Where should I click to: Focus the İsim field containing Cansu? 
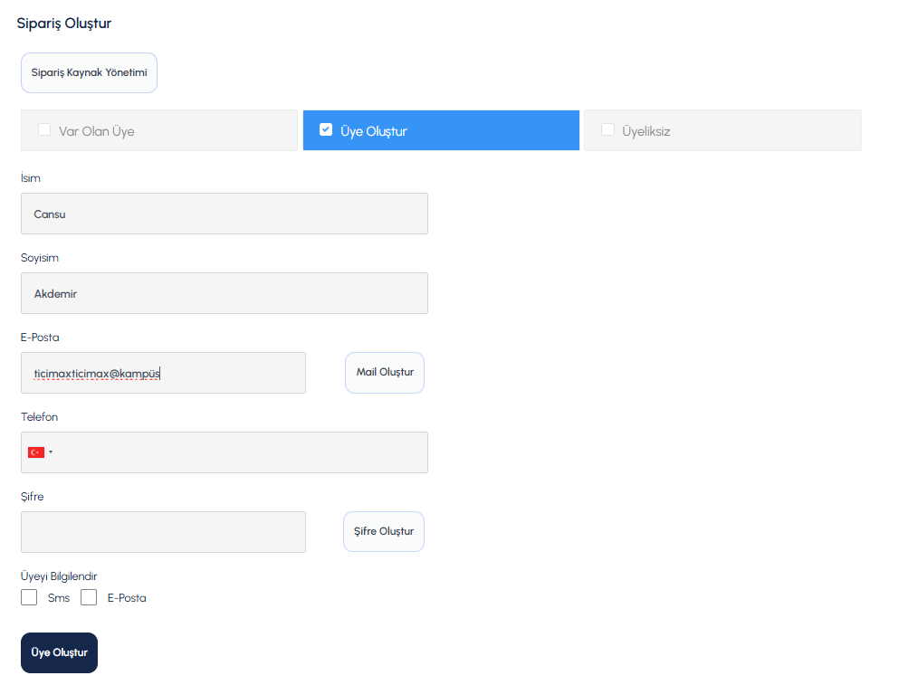225,214
